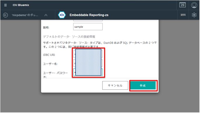
Task: Click the キャンセル button
Action: pyautogui.click(x=115, y=85)
